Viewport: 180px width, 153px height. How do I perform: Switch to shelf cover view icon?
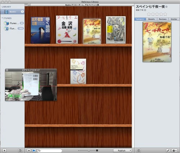point(26,5)
